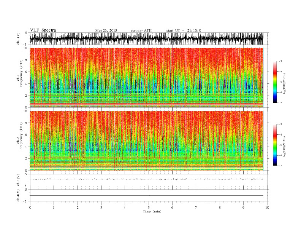Click the '-5' tick on ch.1 colorbar
301x233 pixels.
pos(280,82)
